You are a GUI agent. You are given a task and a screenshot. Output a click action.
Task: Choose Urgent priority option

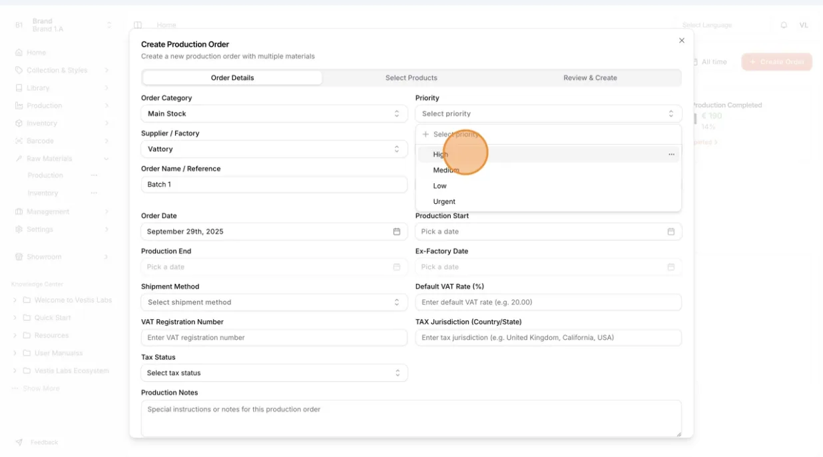(548, 201)
